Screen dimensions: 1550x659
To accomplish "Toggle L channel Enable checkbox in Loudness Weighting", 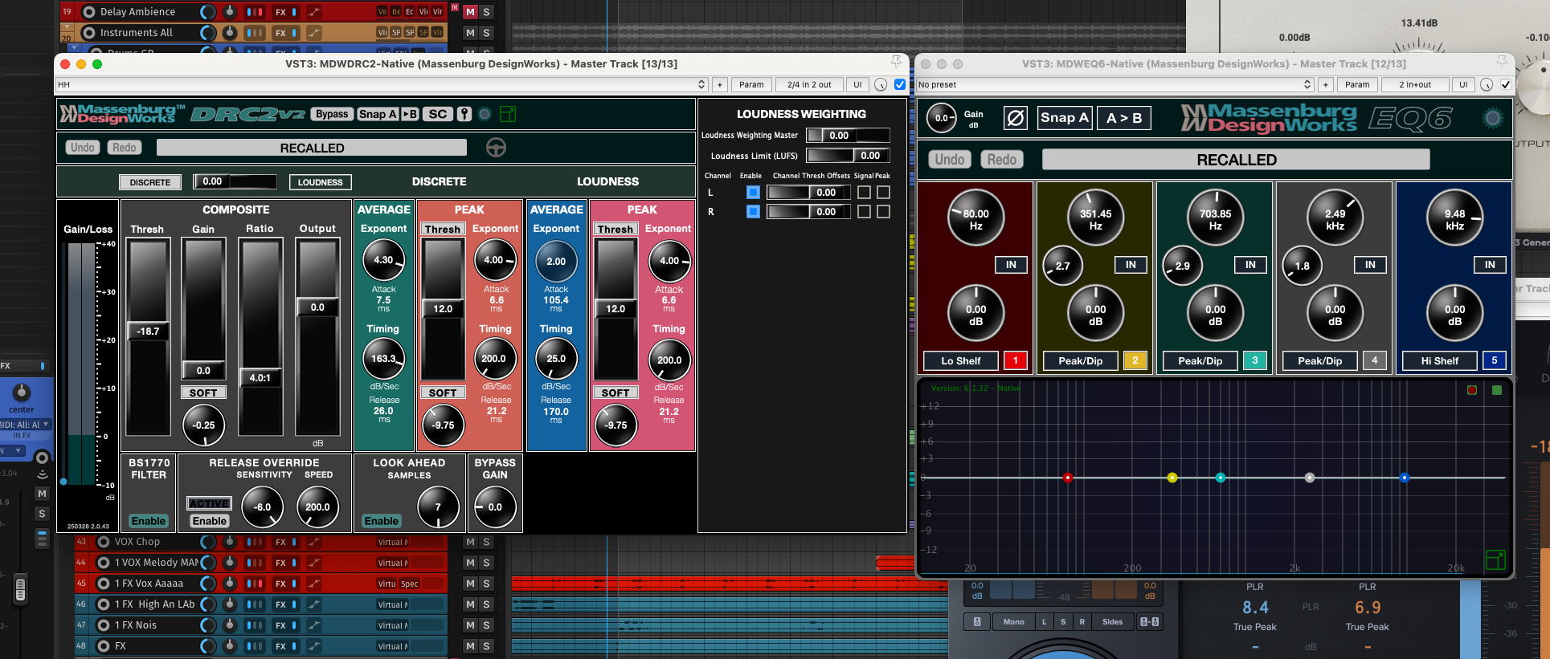I will 753,192.
